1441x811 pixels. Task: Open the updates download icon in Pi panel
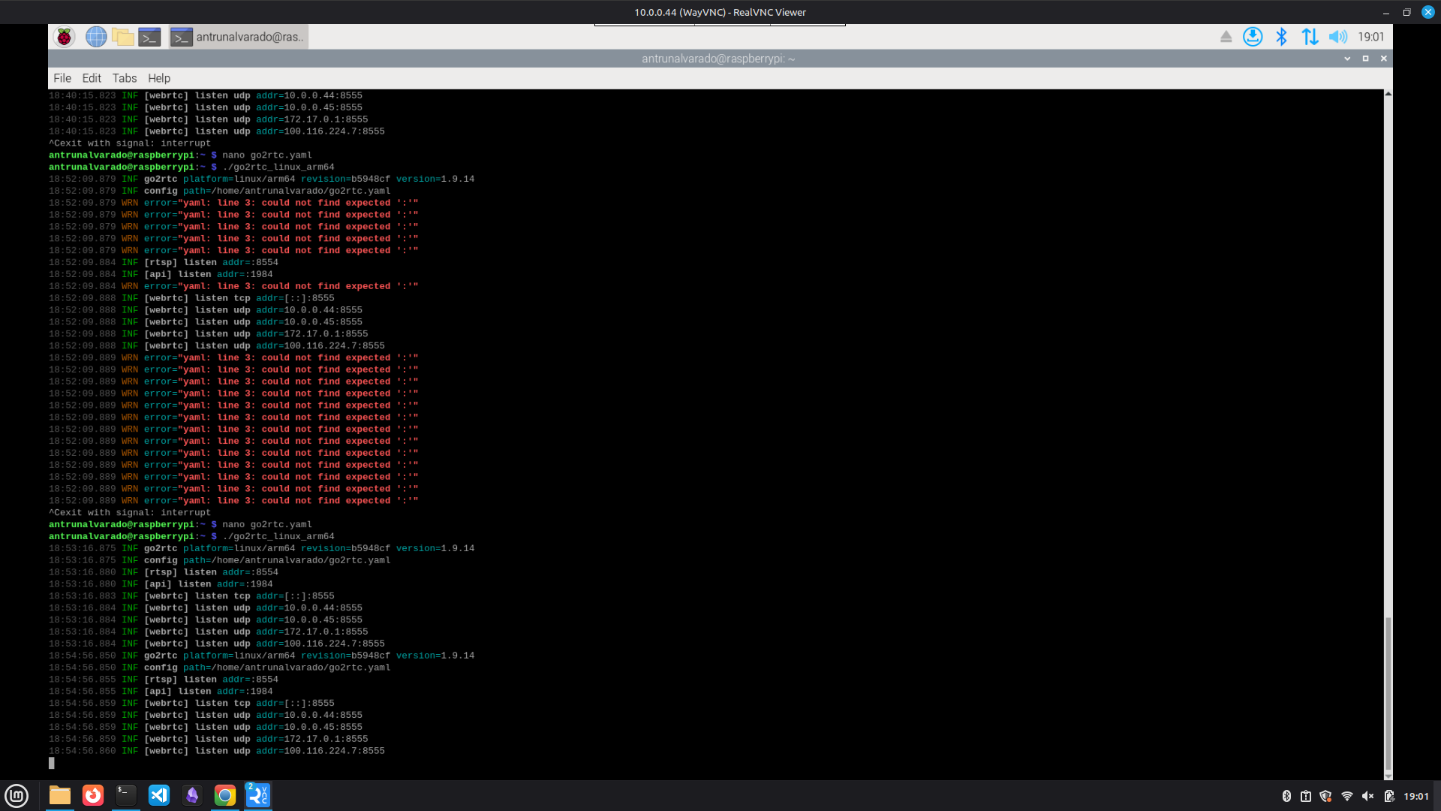(1253, 37)
